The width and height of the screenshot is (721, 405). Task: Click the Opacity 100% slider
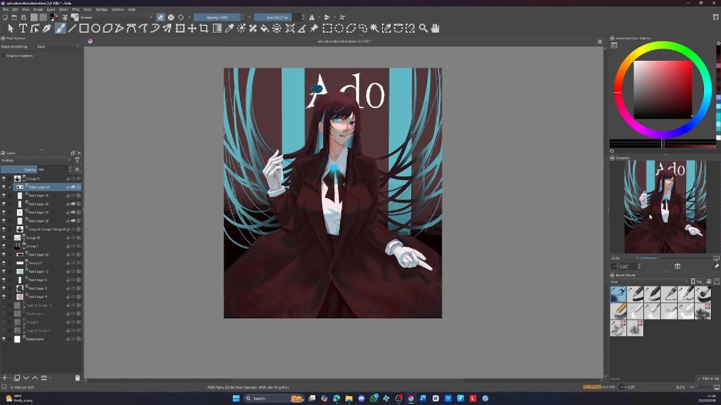tap(217, 17)
